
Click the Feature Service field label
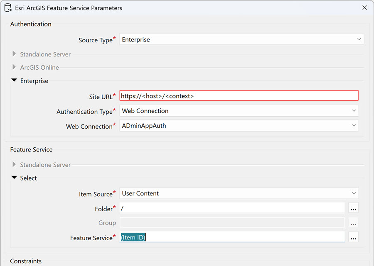click(91, 238)
